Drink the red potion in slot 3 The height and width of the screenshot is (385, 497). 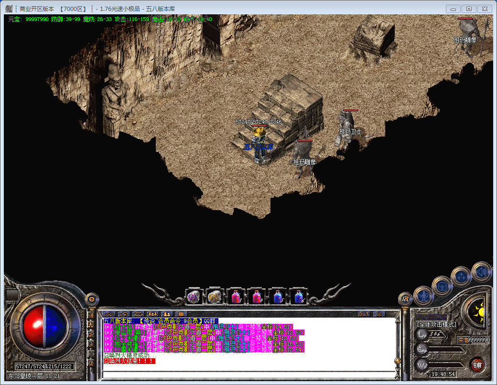click(x=236, y=297)
